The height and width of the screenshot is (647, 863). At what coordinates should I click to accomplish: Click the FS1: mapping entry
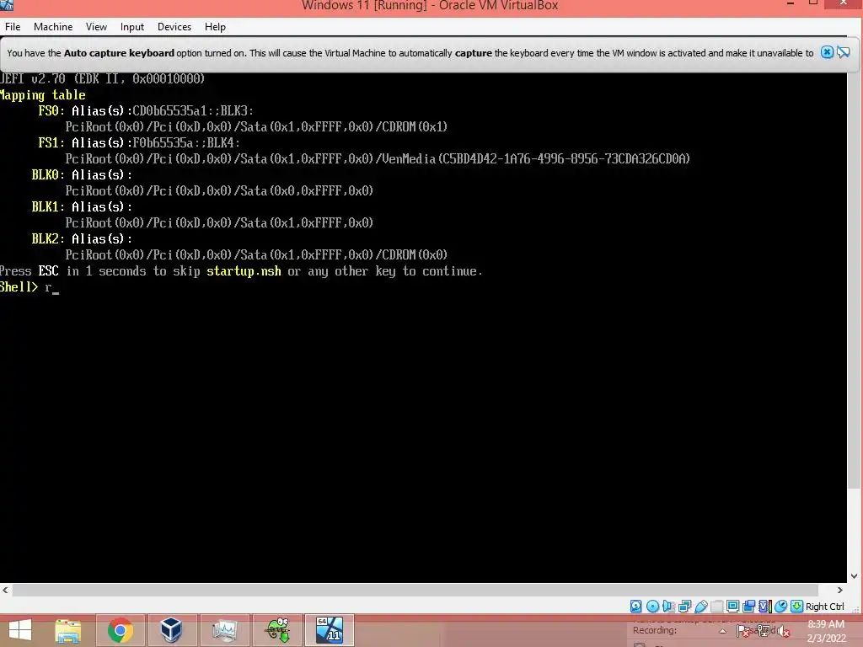pos(139,142)
